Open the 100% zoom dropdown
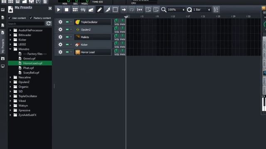 coord(176,10)
